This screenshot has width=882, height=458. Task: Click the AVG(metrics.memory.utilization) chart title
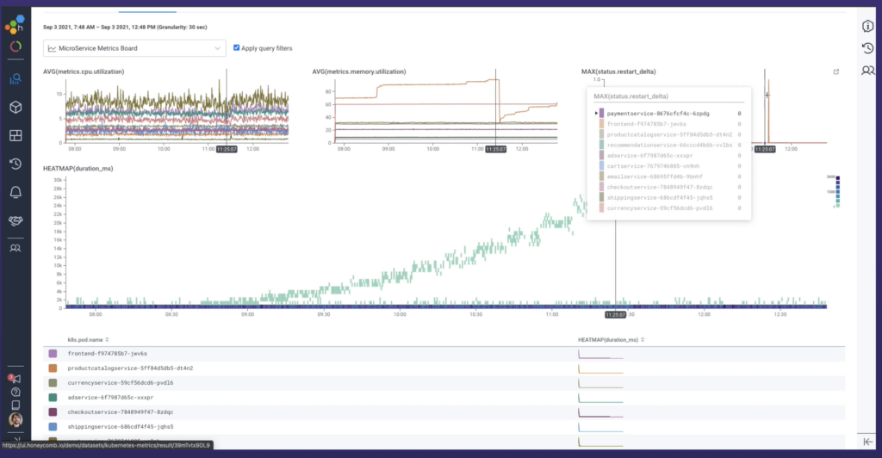359,72
